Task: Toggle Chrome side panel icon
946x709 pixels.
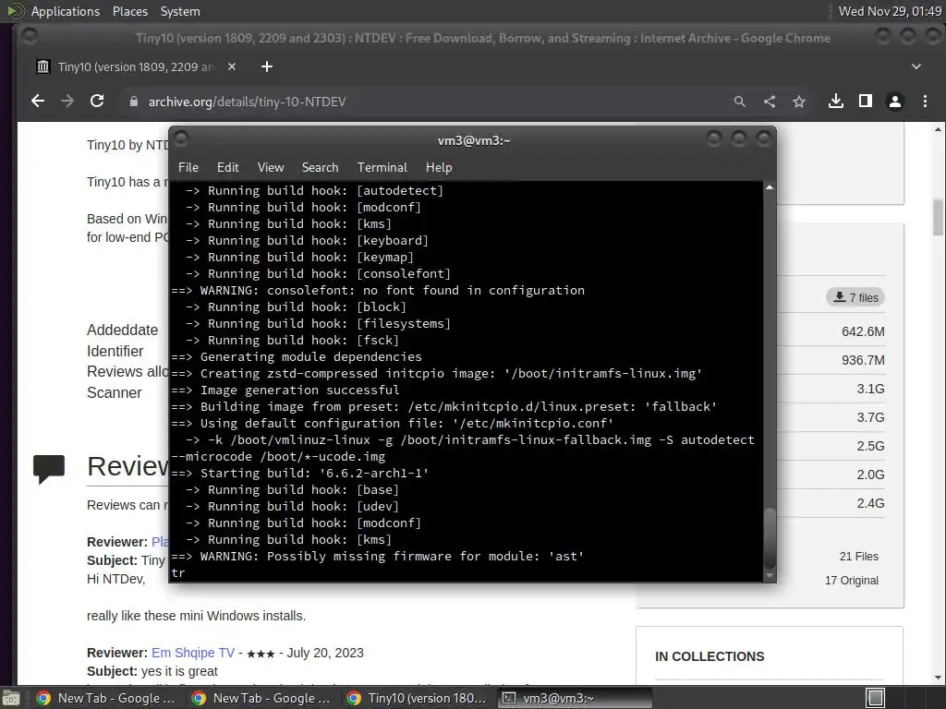Action: pyautogui.click(x=865, y=102)
